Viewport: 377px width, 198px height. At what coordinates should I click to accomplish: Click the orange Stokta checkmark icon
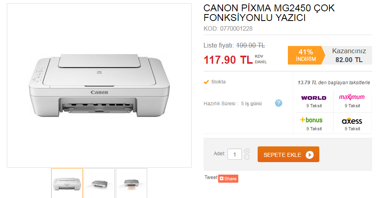[206, 82]
